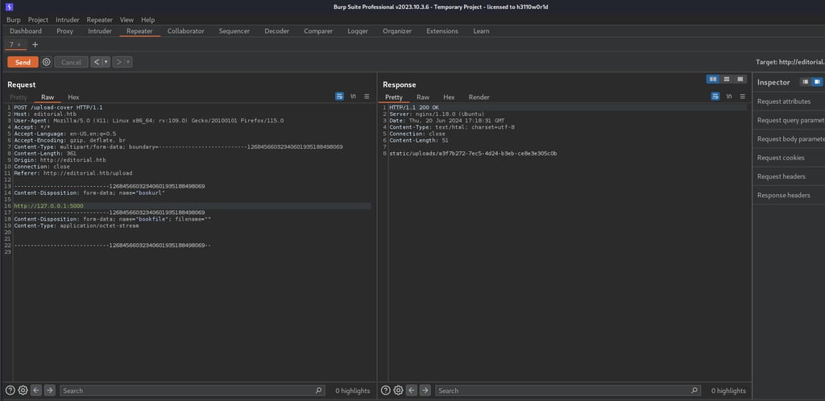Screen dimensions: 825x401
Task: Expand Request attributes section in Inspector
Action: pos(784,101)
